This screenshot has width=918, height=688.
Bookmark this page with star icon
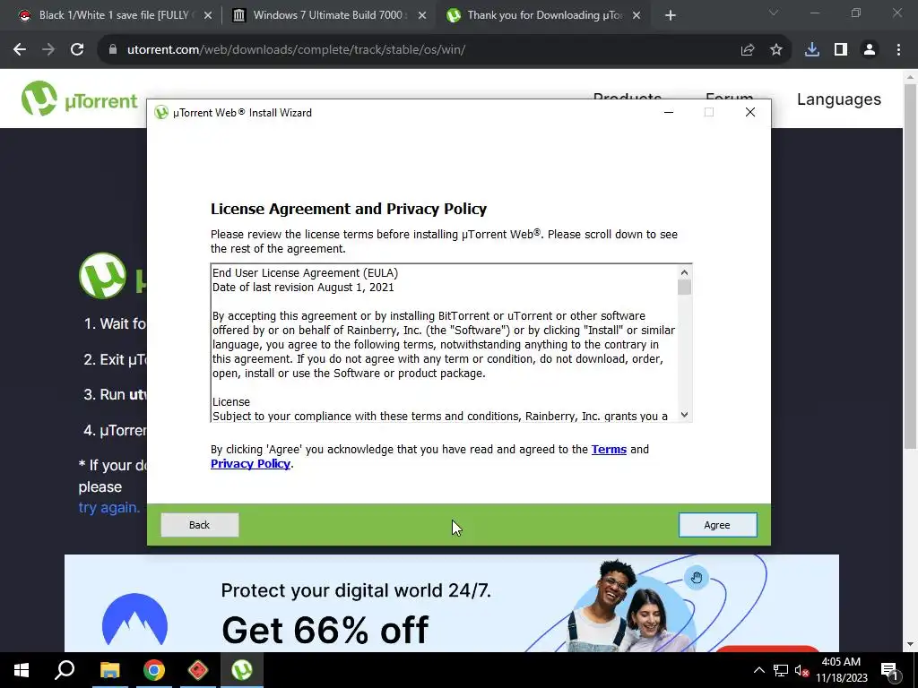point(776,50)
